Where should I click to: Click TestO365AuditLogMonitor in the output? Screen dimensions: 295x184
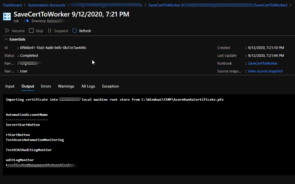29,150
